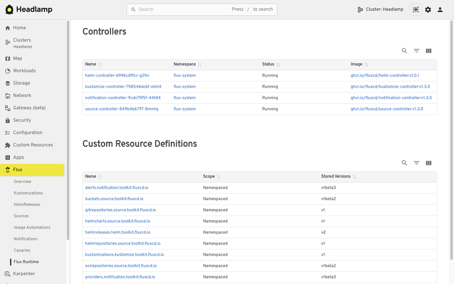Expand the Karpenter sidebar section
454x284 pixels.
25,273
